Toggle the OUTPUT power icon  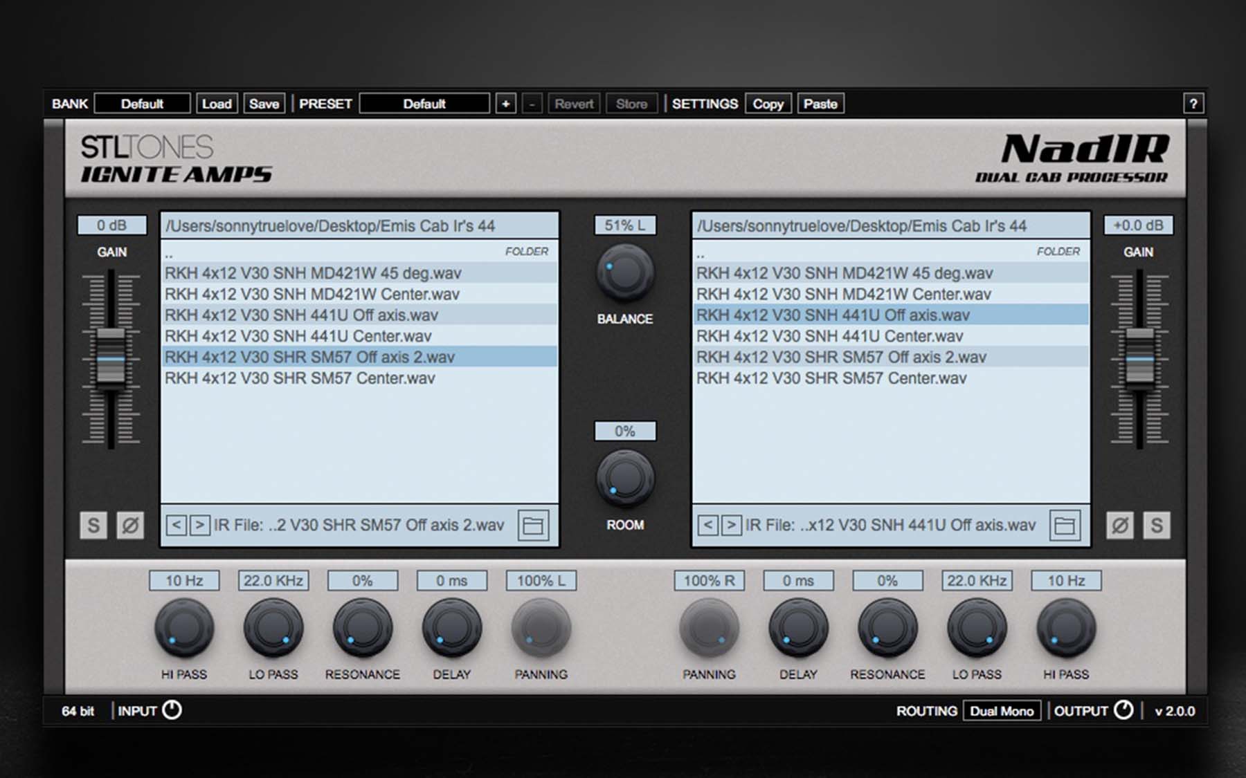[1123, 710]
